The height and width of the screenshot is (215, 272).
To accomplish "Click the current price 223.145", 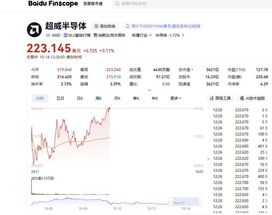I will 49,48.
